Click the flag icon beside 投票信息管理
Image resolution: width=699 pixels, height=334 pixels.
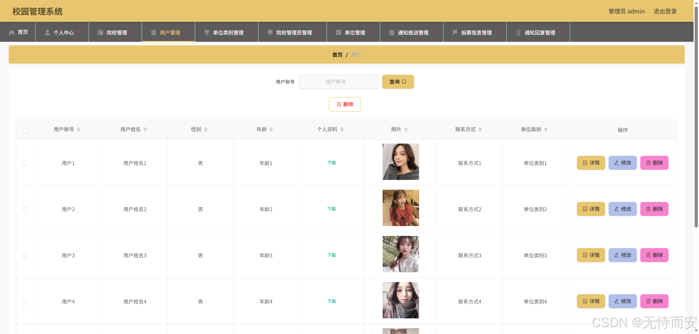coord(455,32)
